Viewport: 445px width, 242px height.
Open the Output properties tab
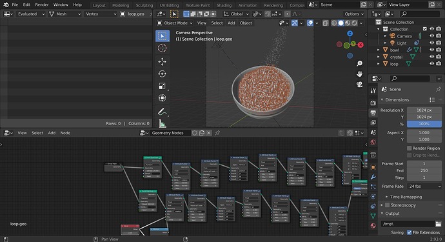(x=373, y=113)
